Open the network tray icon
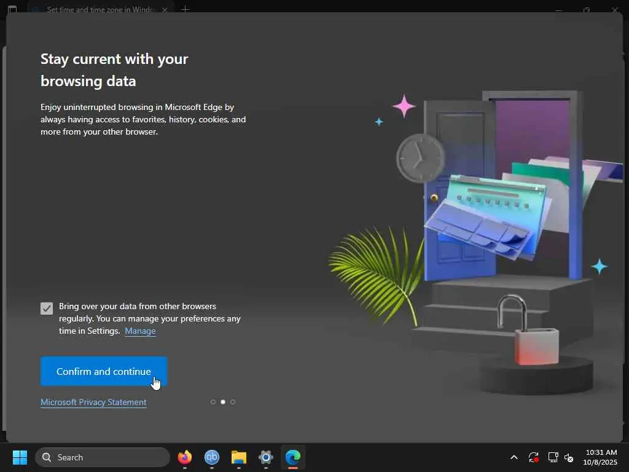 [x=553, y=457]
